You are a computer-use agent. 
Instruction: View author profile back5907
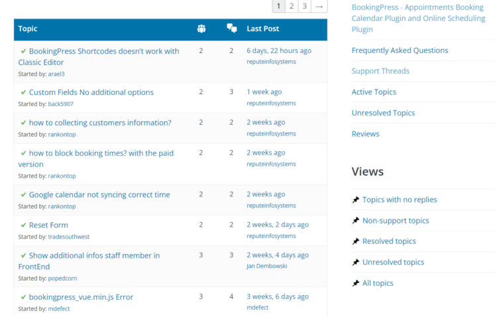coord(60,104)
